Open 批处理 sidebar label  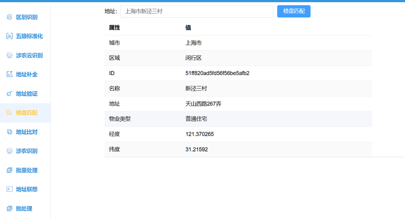[x=24, y=208]
